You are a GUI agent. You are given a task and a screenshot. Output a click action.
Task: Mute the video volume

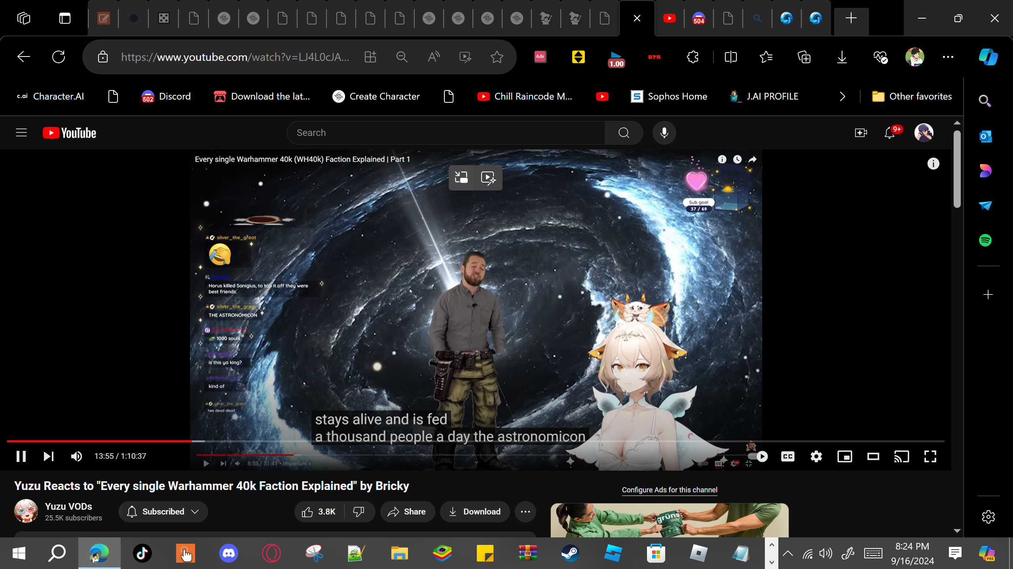pos(76,456)
